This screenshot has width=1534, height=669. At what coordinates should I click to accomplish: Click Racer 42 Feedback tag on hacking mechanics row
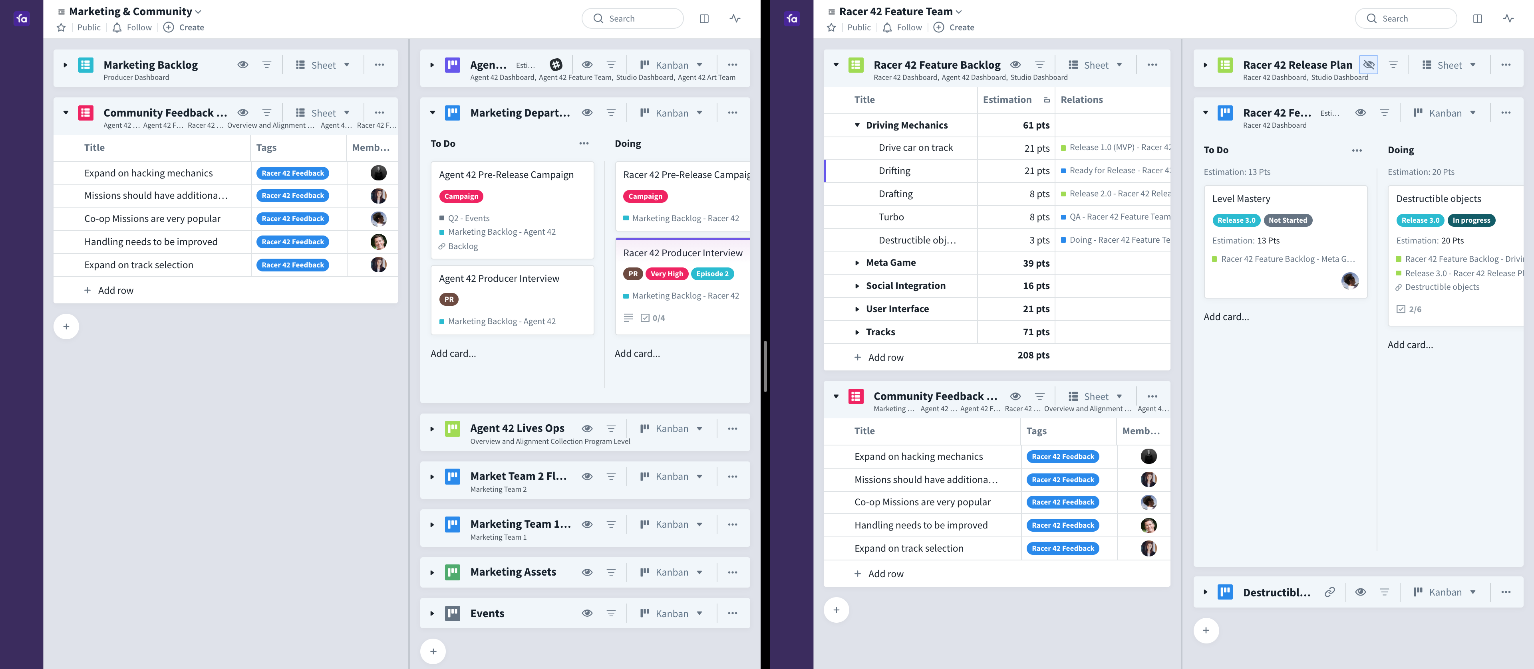[292, 173]
